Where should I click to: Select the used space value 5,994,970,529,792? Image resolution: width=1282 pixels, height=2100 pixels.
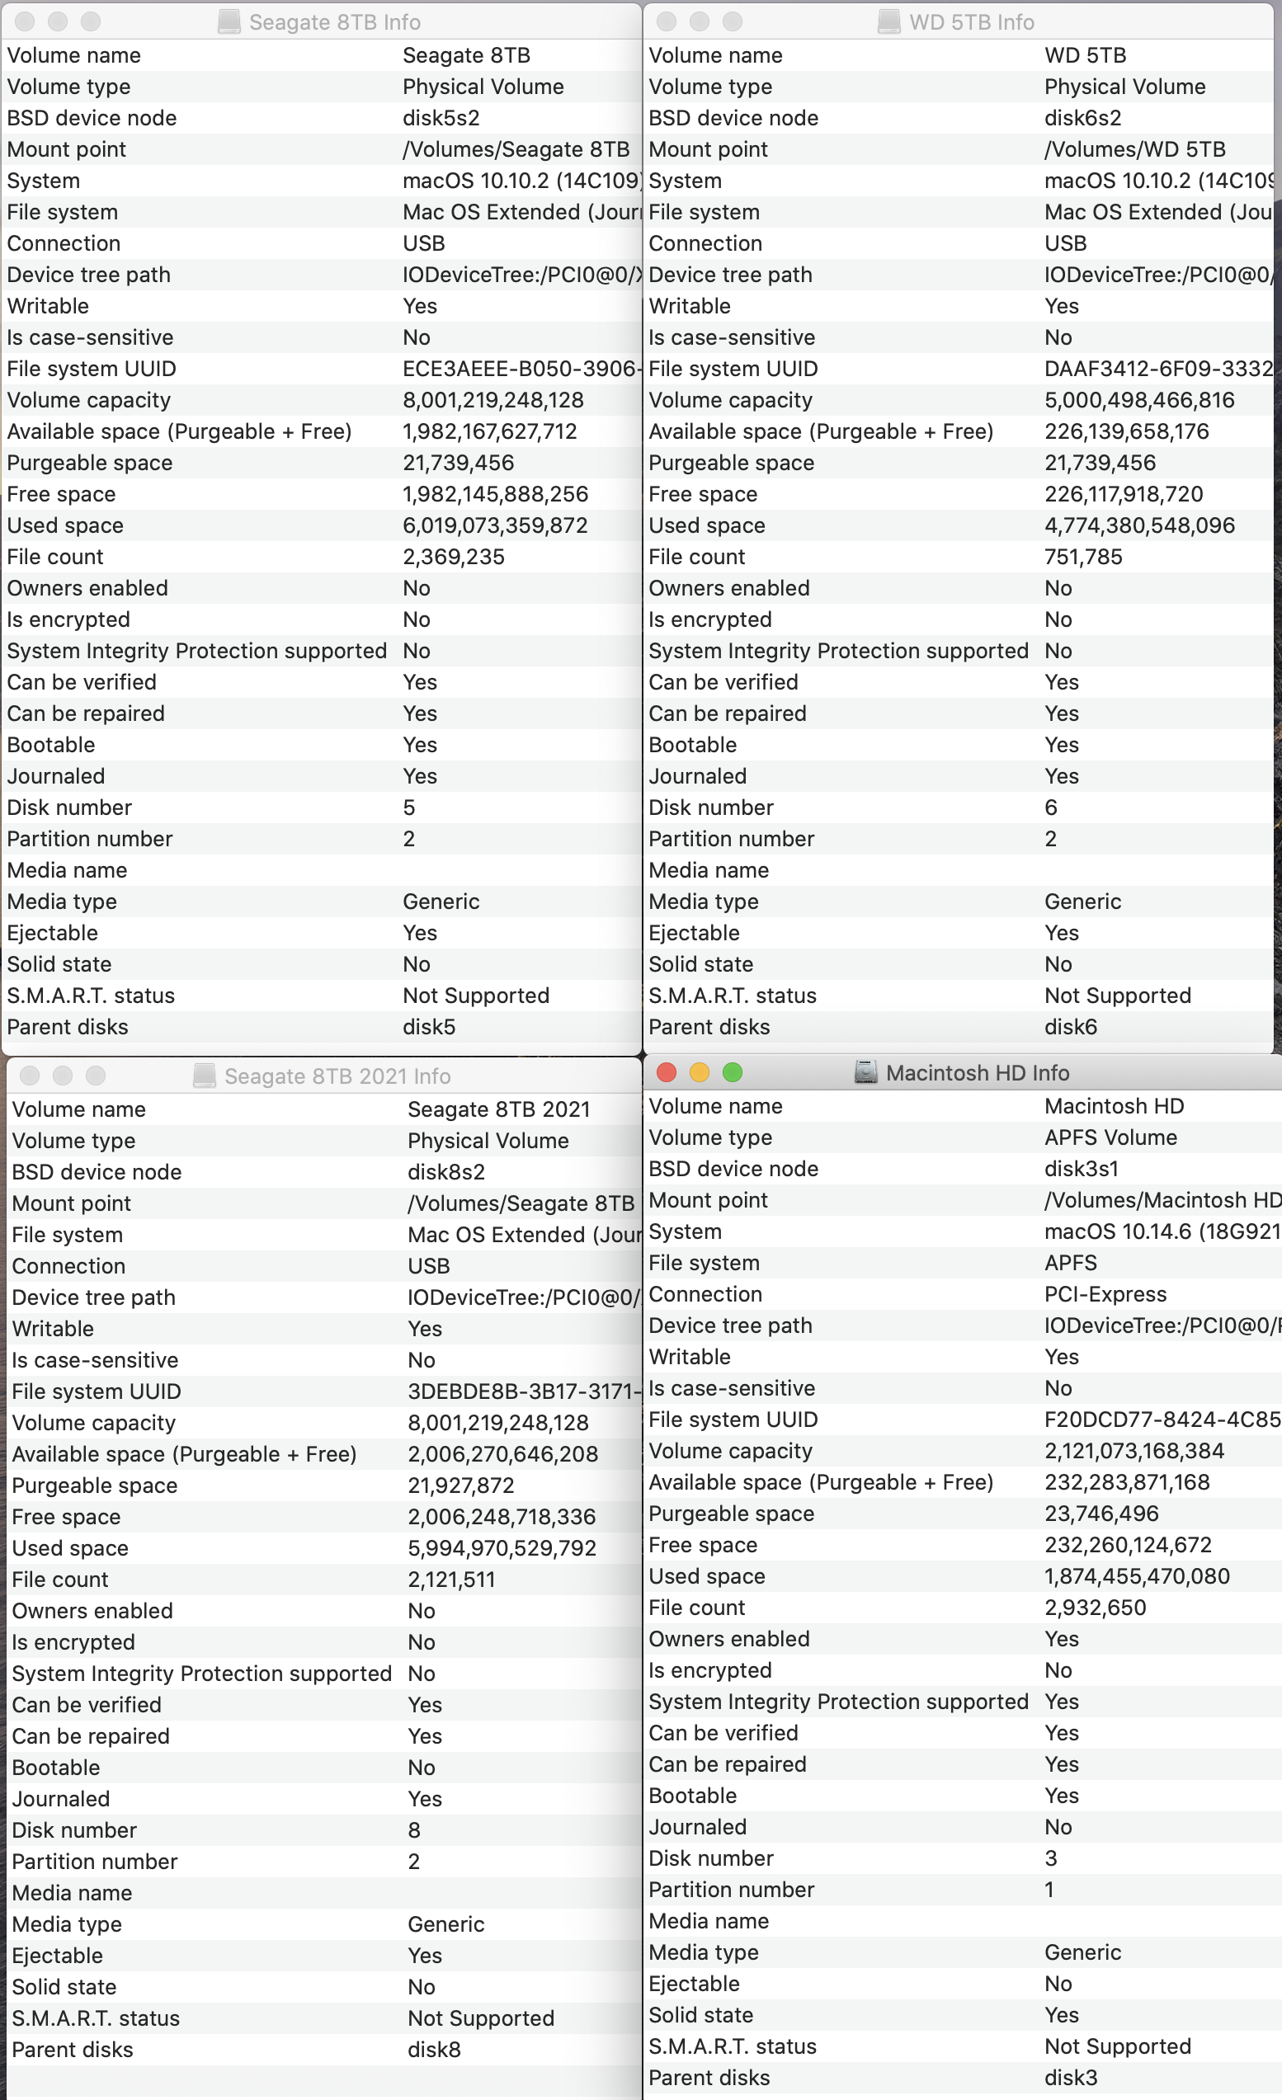502,1547
